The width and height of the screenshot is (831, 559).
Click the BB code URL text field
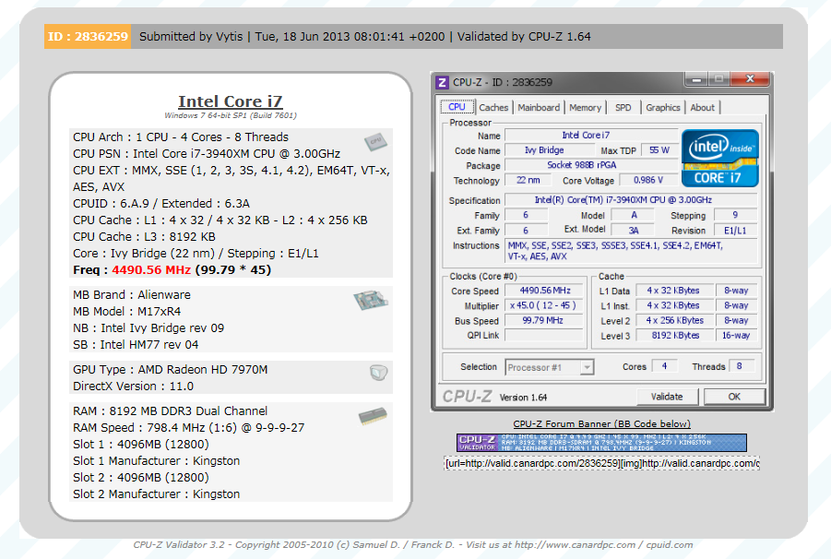(601, 463)
